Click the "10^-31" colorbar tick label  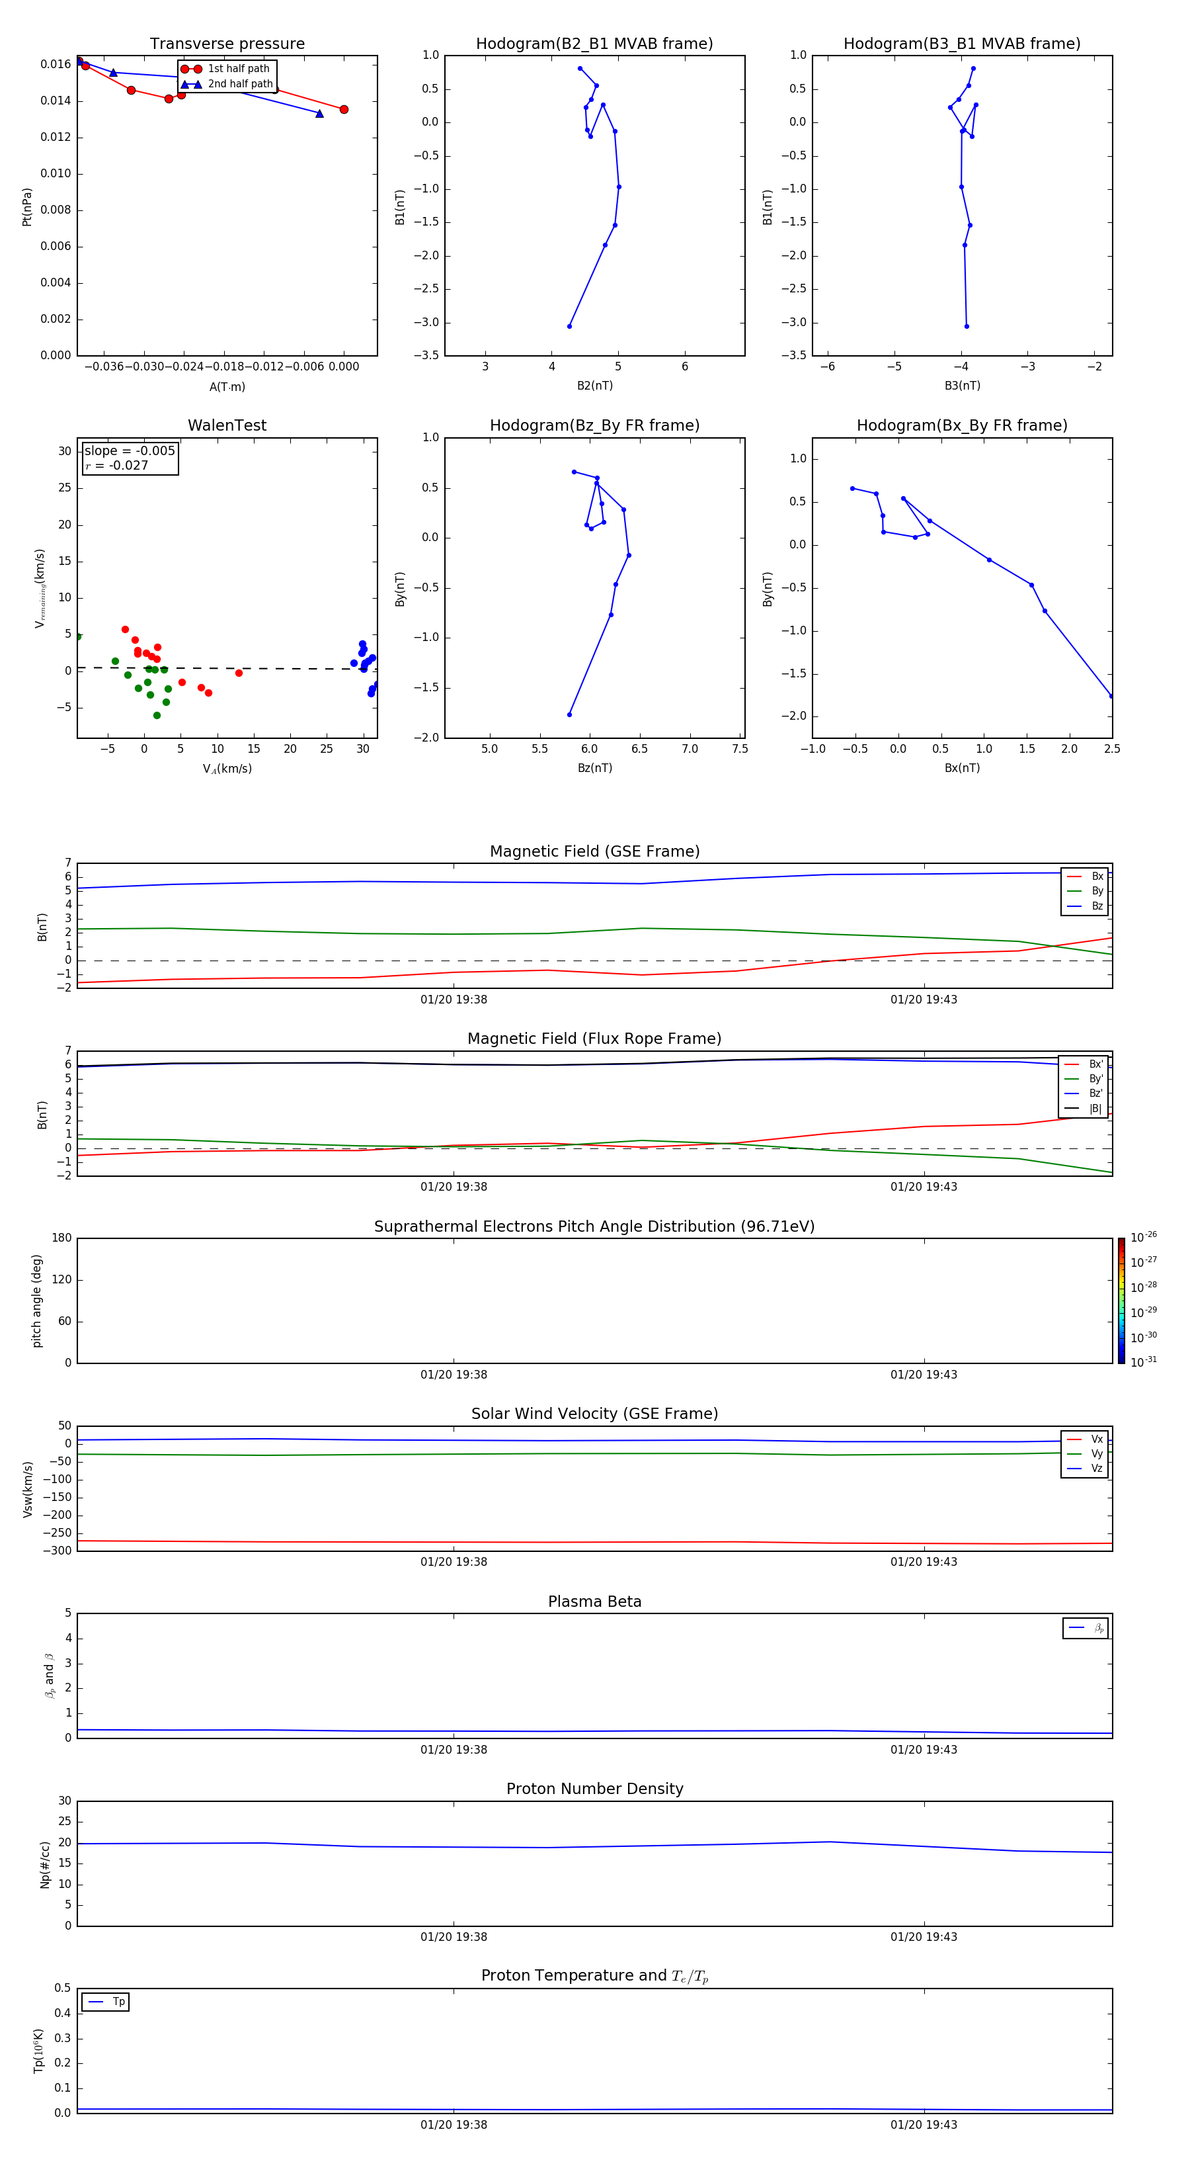(1144, 1362)
